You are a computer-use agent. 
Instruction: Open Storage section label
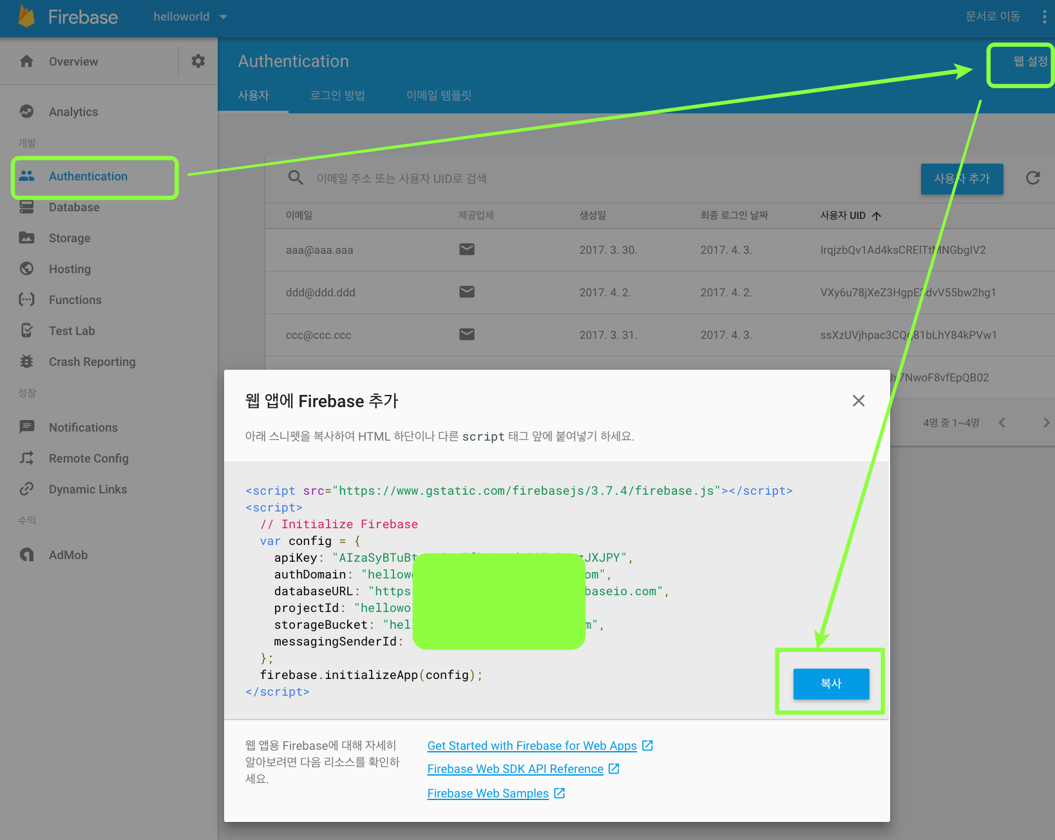[x=70, y=238]
